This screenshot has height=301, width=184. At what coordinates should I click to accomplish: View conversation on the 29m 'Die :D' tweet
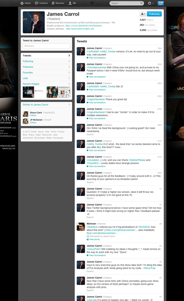click(97, 90)
